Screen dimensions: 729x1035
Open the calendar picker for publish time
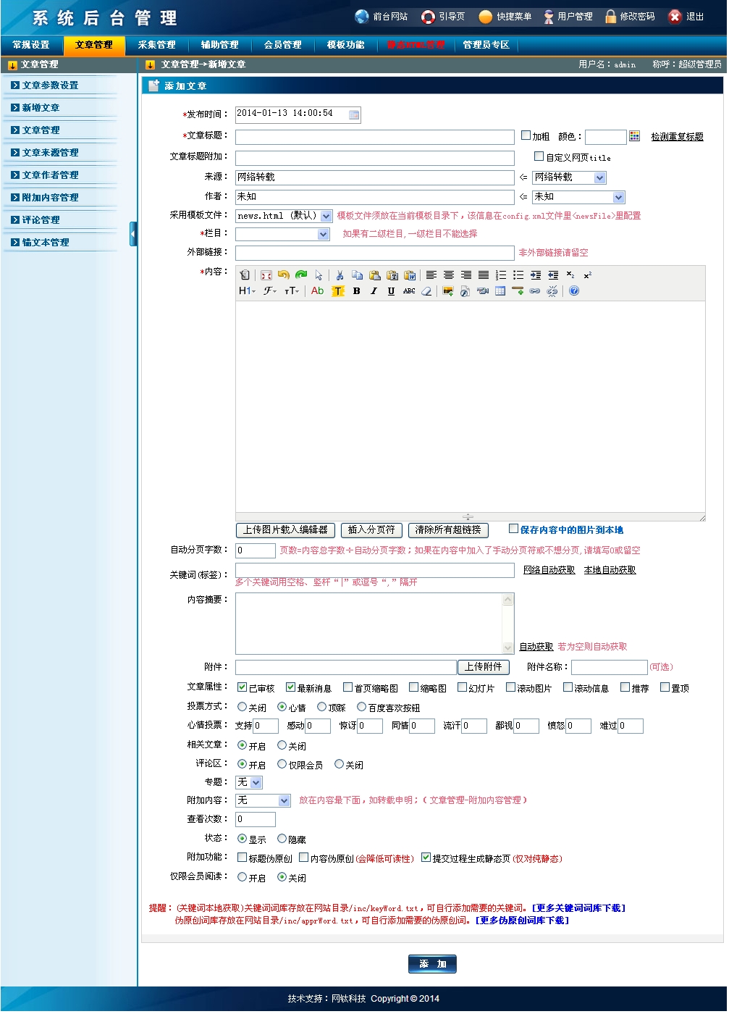[x=354, y=114]
